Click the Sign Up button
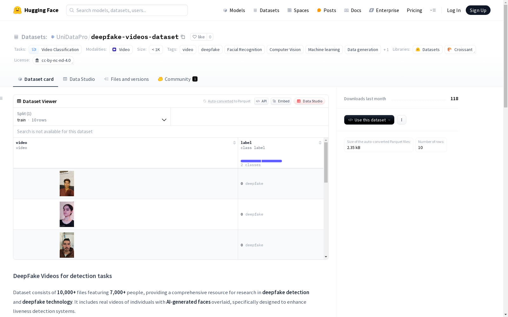508x317 pixels. click(478, 10)
